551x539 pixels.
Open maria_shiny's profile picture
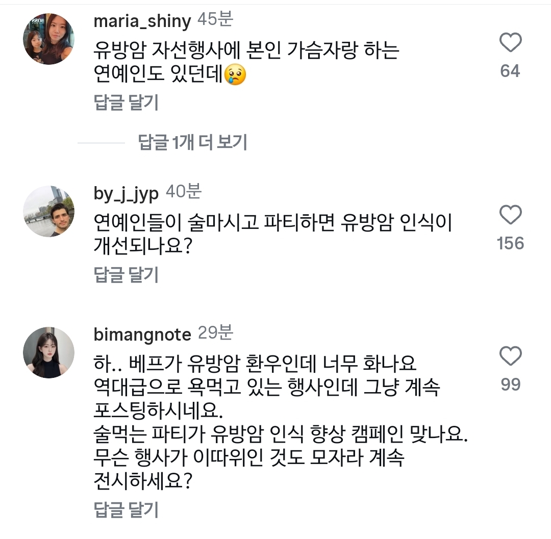coord(49,39)
